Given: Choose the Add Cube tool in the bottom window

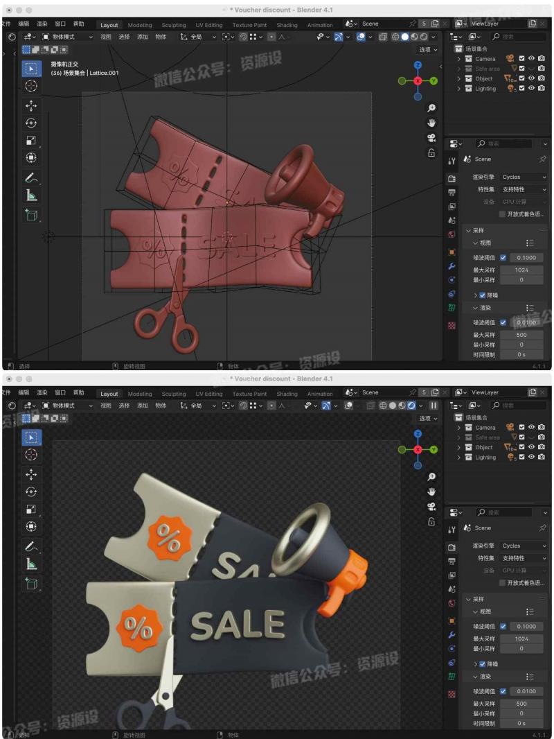Looking at the screenshot, I should (31, 584).
